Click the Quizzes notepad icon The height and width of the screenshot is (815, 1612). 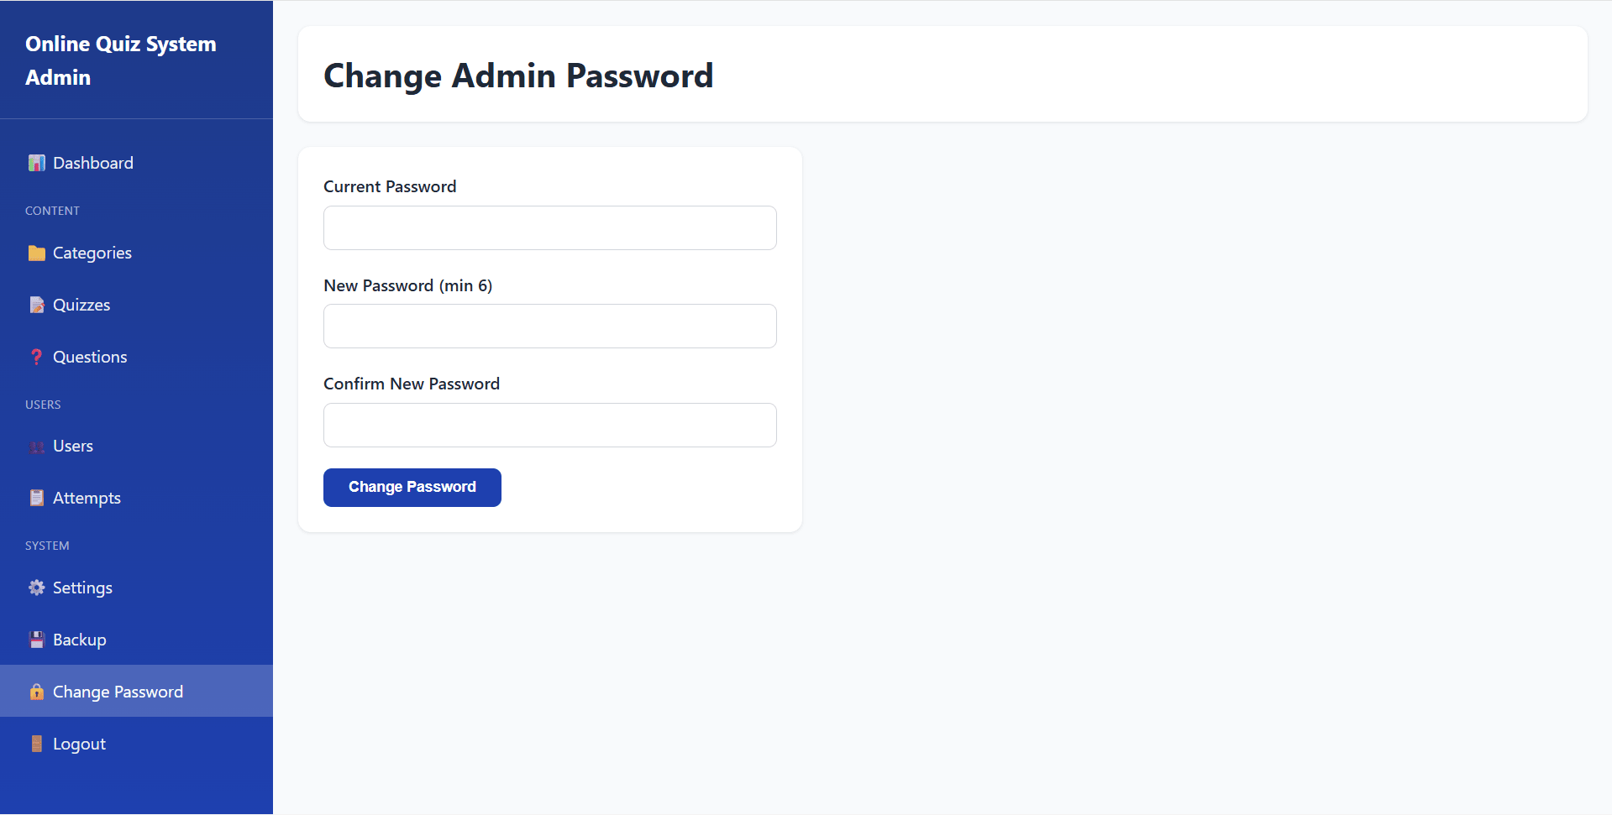pos(36,305)
